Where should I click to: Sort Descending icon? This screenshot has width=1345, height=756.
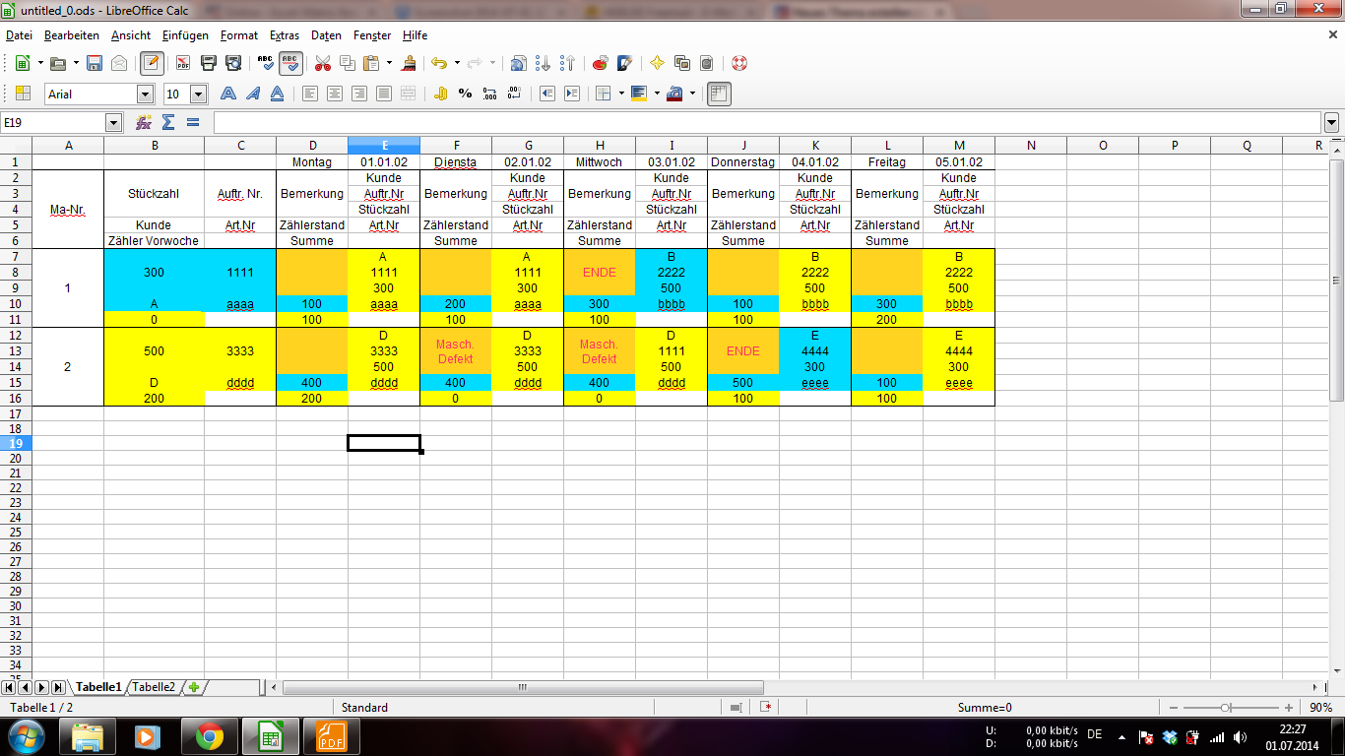click(x=567, y=63)
